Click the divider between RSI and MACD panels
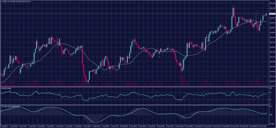This screenshot has height=128, width=276. point(135,105)
